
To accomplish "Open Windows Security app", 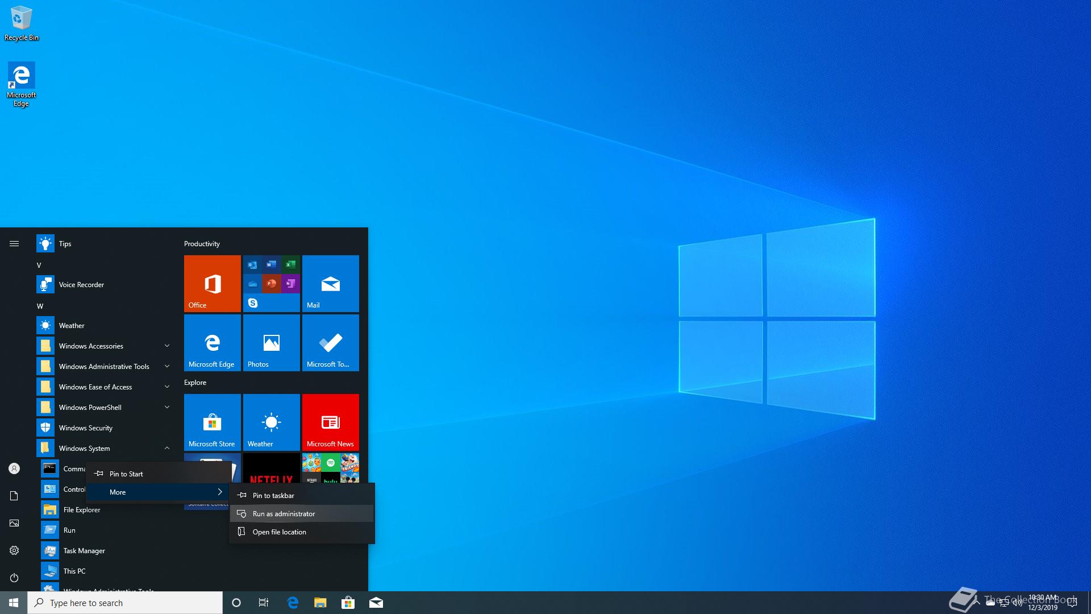I will [103, 428].
